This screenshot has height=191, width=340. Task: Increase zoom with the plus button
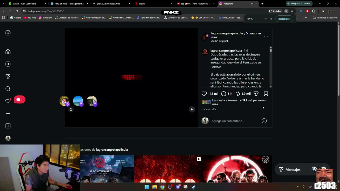(x=271, y=19)
